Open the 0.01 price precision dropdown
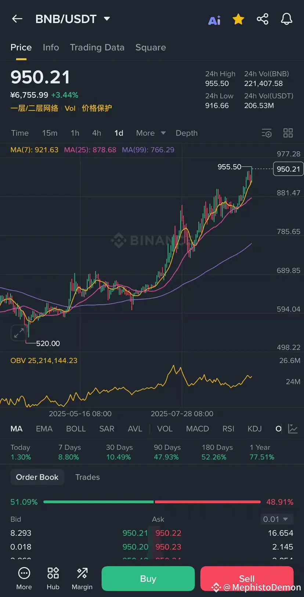Screen dimensions: 304x597 276,519
